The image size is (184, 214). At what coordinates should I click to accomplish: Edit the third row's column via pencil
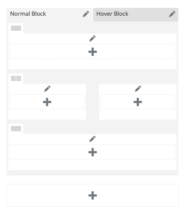pyautogui.click(x=92, y=139)
